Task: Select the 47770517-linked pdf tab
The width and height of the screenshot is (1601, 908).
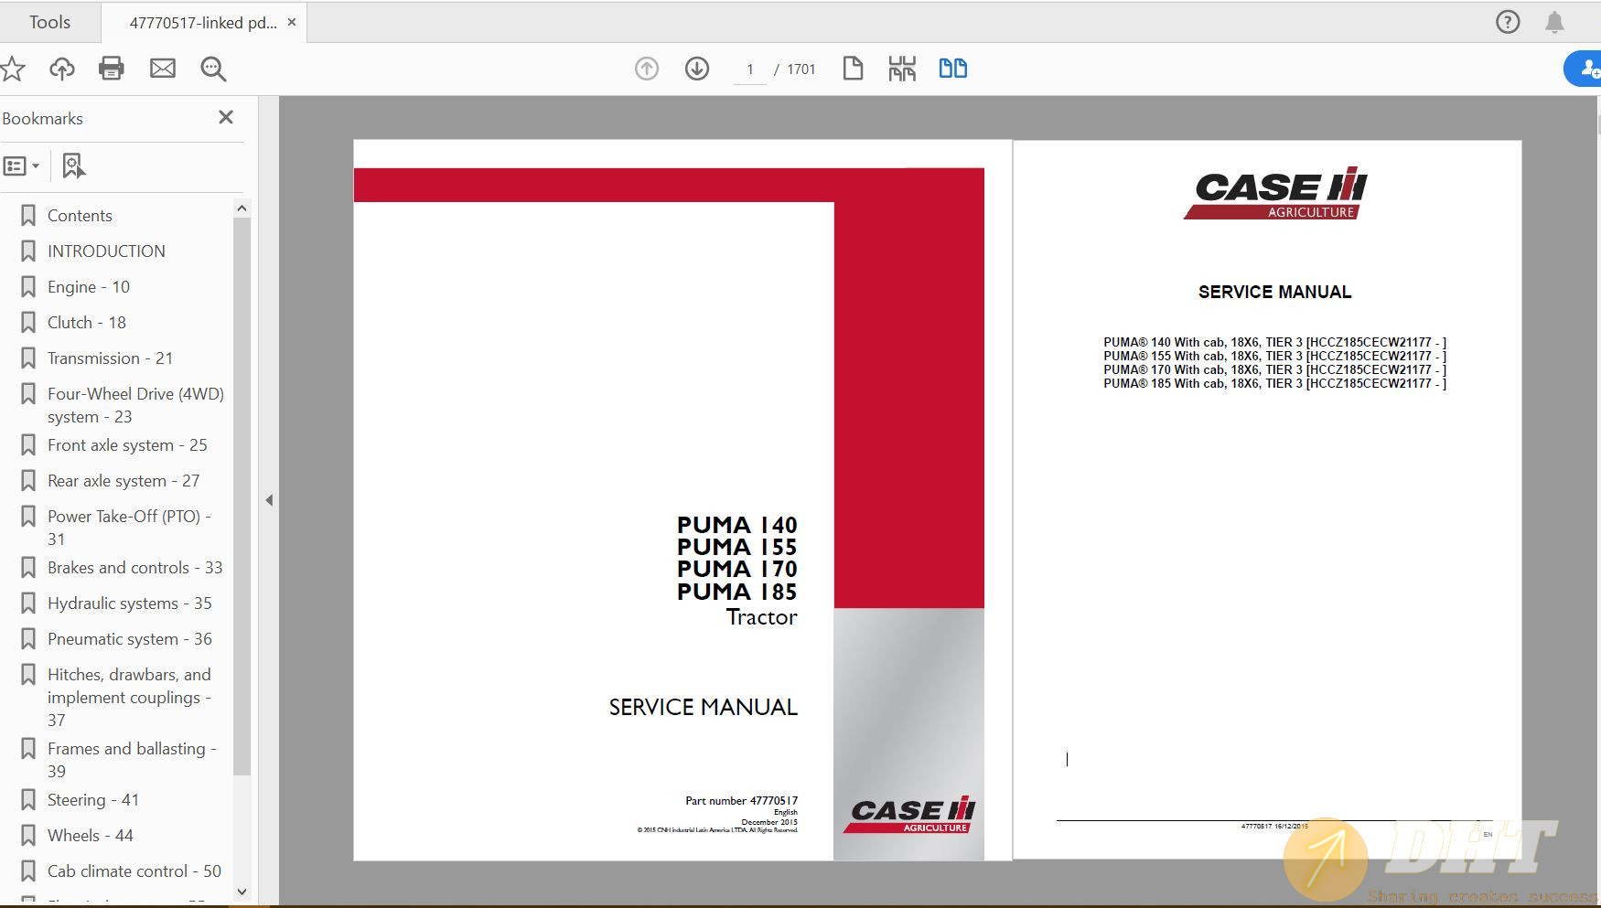Action: click(x=203, y=23)
